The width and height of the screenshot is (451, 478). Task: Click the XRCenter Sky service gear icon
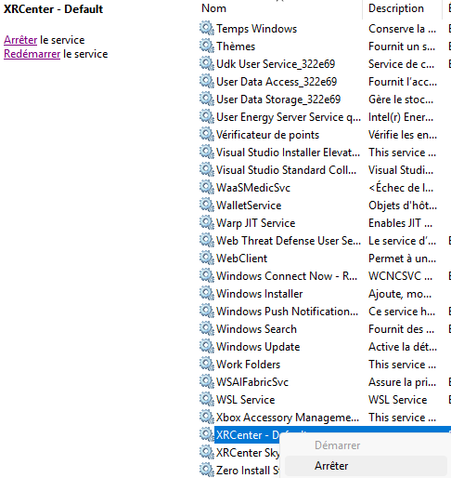click(x=206, y=452)
